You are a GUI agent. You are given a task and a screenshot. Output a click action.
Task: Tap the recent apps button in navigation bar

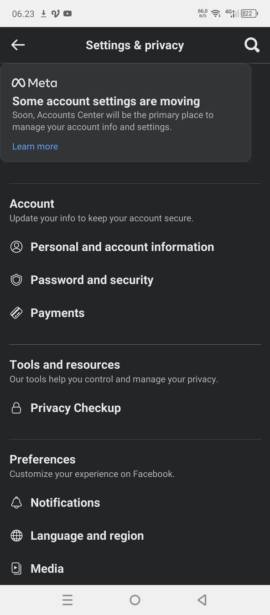point(67,600)
